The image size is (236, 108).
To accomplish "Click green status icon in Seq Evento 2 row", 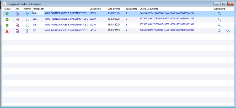I will pos(7,20).
